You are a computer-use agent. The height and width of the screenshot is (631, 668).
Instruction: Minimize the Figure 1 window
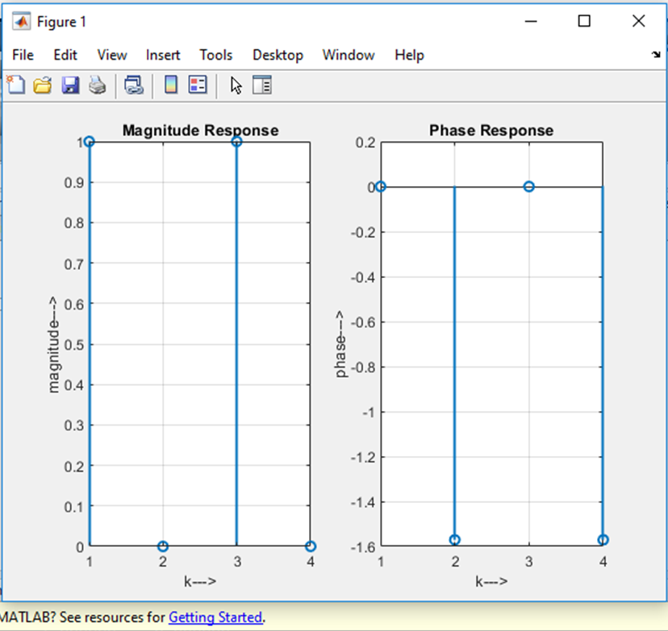[531, 21]
